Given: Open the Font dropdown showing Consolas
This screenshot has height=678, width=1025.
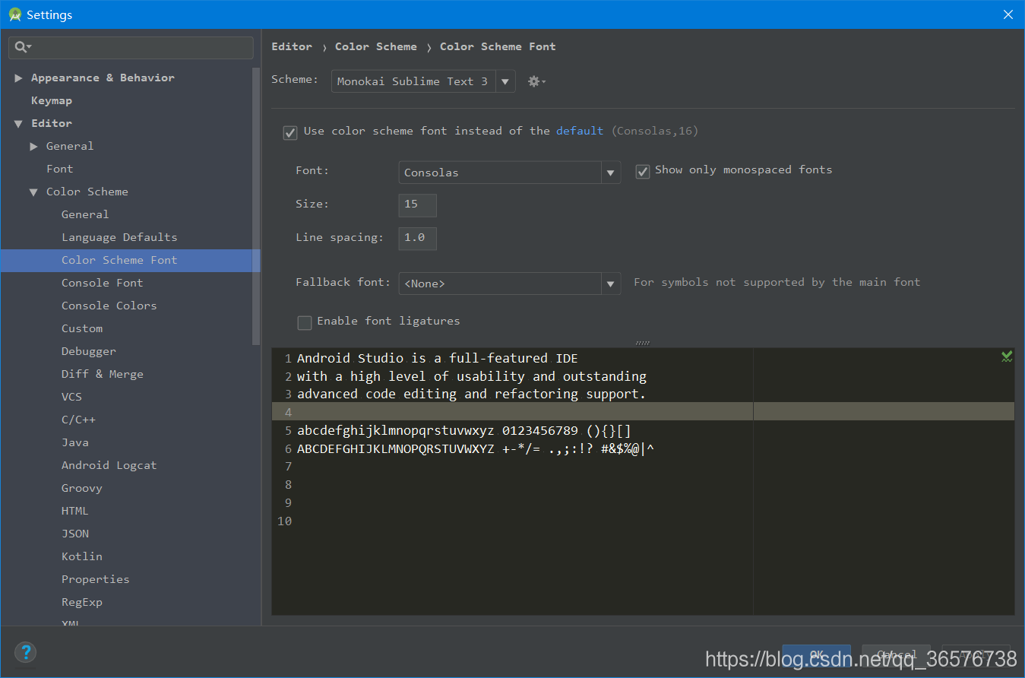Looking at the screenshot, I should (x=509, y=173).
